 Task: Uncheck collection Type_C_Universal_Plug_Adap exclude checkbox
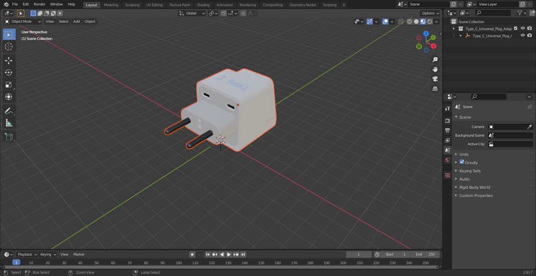tap(516, 28)
